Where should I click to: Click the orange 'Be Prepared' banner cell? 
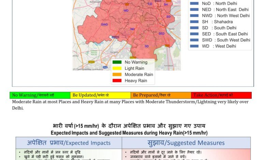(x=161, y=95)
